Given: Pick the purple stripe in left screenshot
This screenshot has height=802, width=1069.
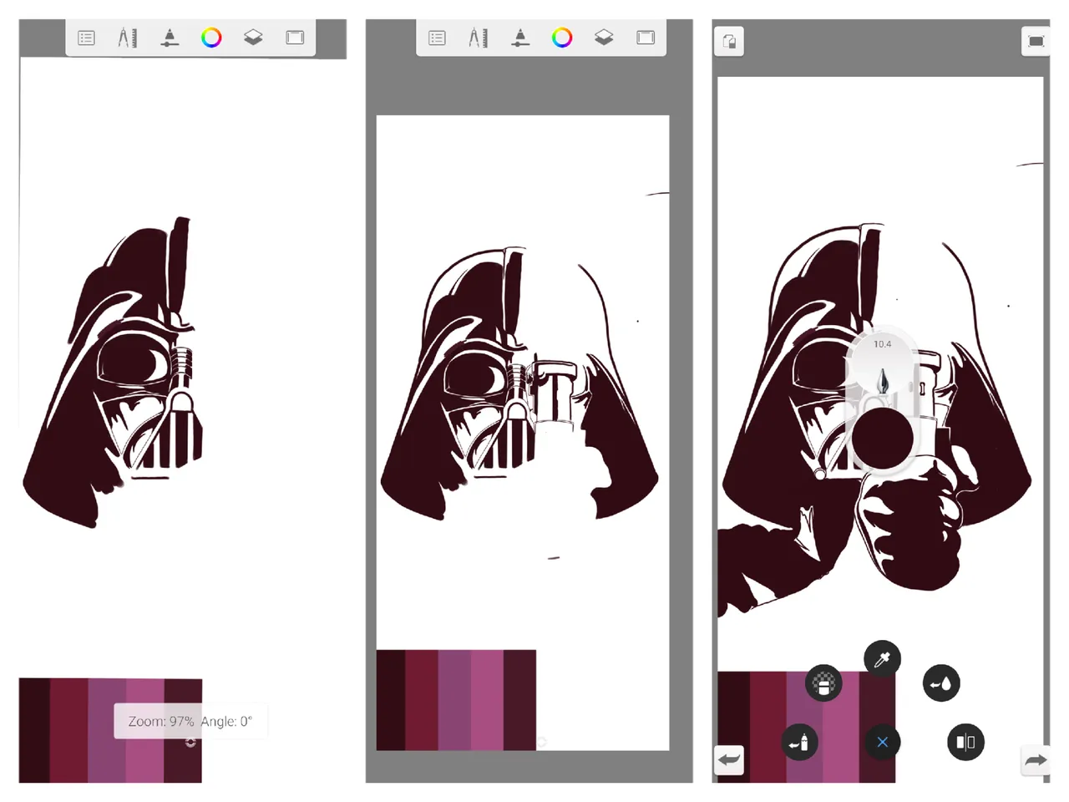Looking at the screenshot, I should [x=107, y=730].
